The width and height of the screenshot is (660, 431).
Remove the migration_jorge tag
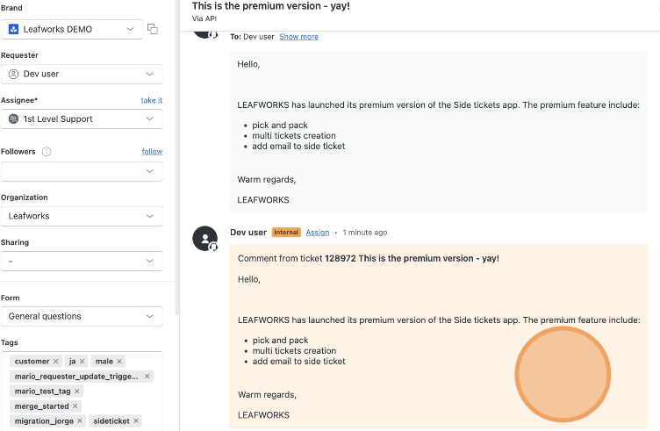coord(80,420)
